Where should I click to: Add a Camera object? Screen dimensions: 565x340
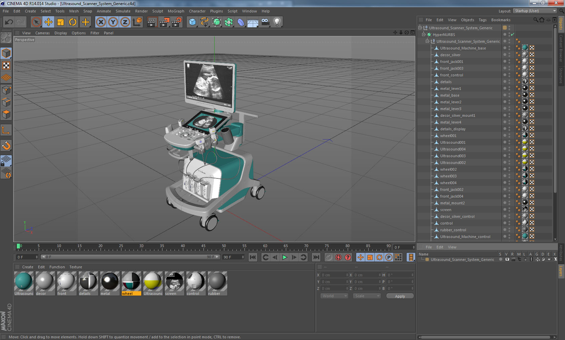[x=265, y=22]
